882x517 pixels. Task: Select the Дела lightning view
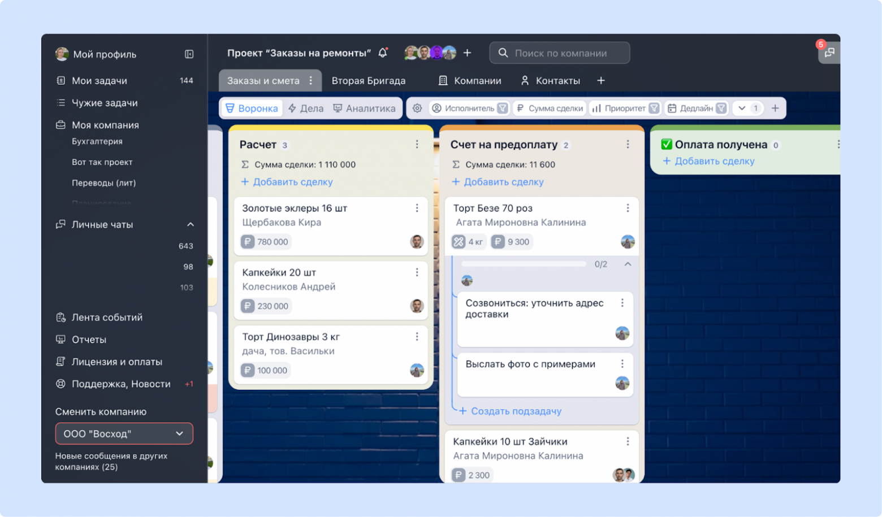click(305, 108)
